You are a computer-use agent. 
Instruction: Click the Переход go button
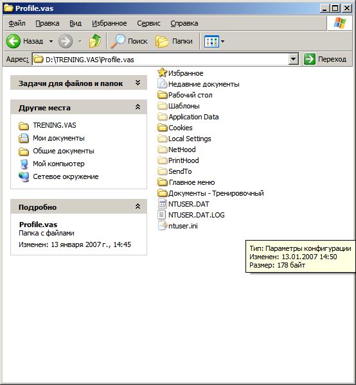coord(325,59)
